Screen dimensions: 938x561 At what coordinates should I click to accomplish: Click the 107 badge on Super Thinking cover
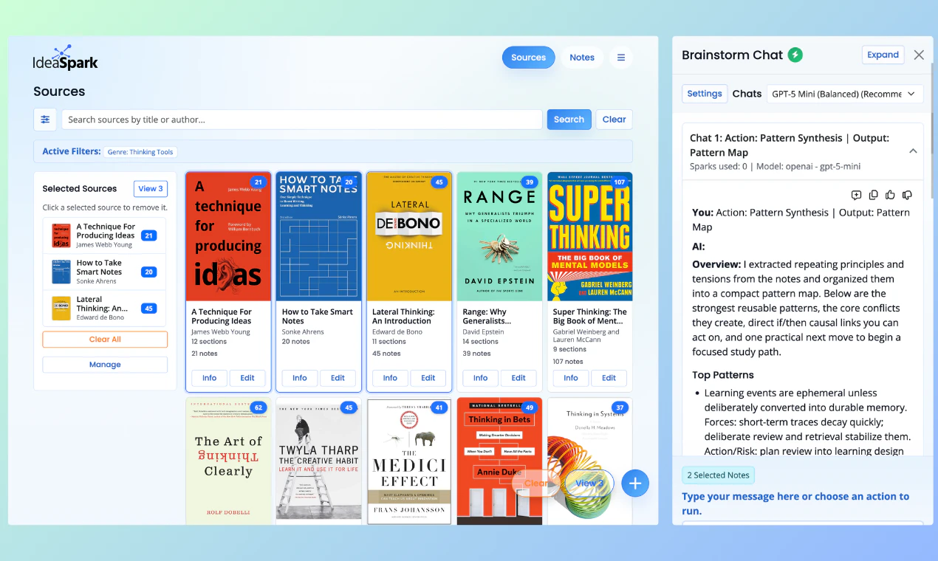(x=619, y=182)
